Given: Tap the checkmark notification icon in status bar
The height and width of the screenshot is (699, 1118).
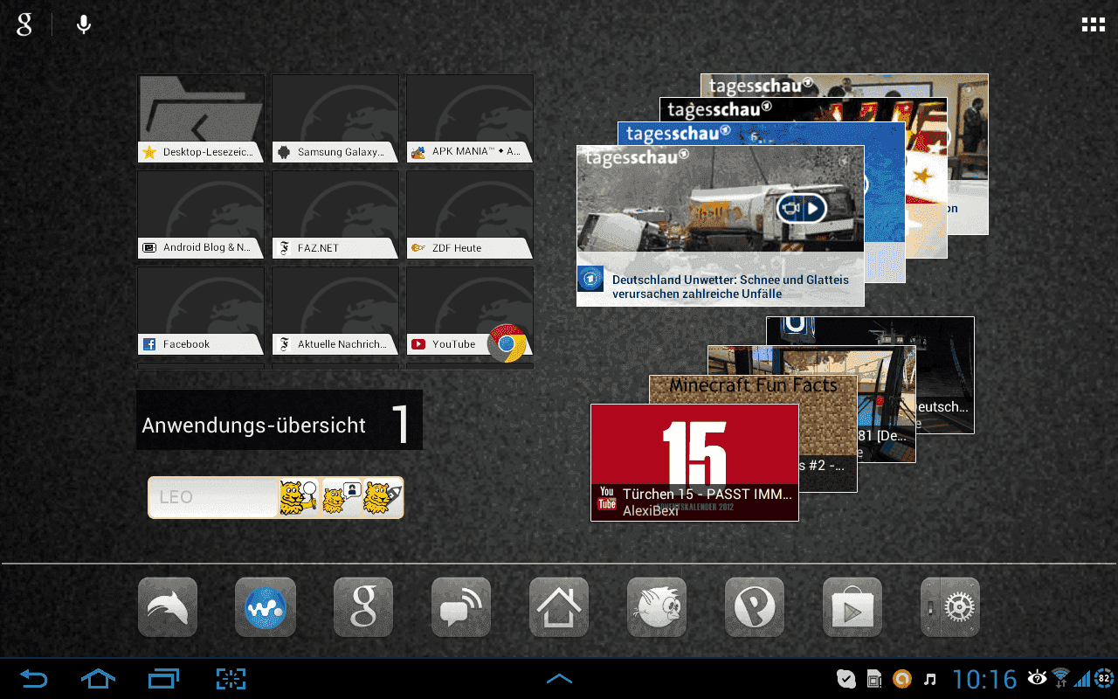Looking at the screenshot, I should (845, 679).
